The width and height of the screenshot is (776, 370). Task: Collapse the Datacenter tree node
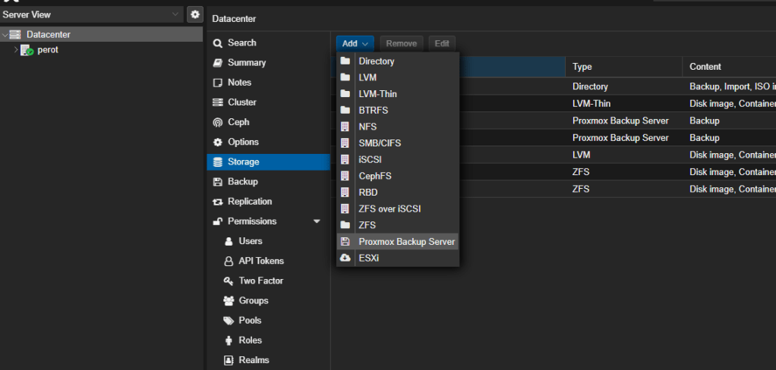[5, 35]
